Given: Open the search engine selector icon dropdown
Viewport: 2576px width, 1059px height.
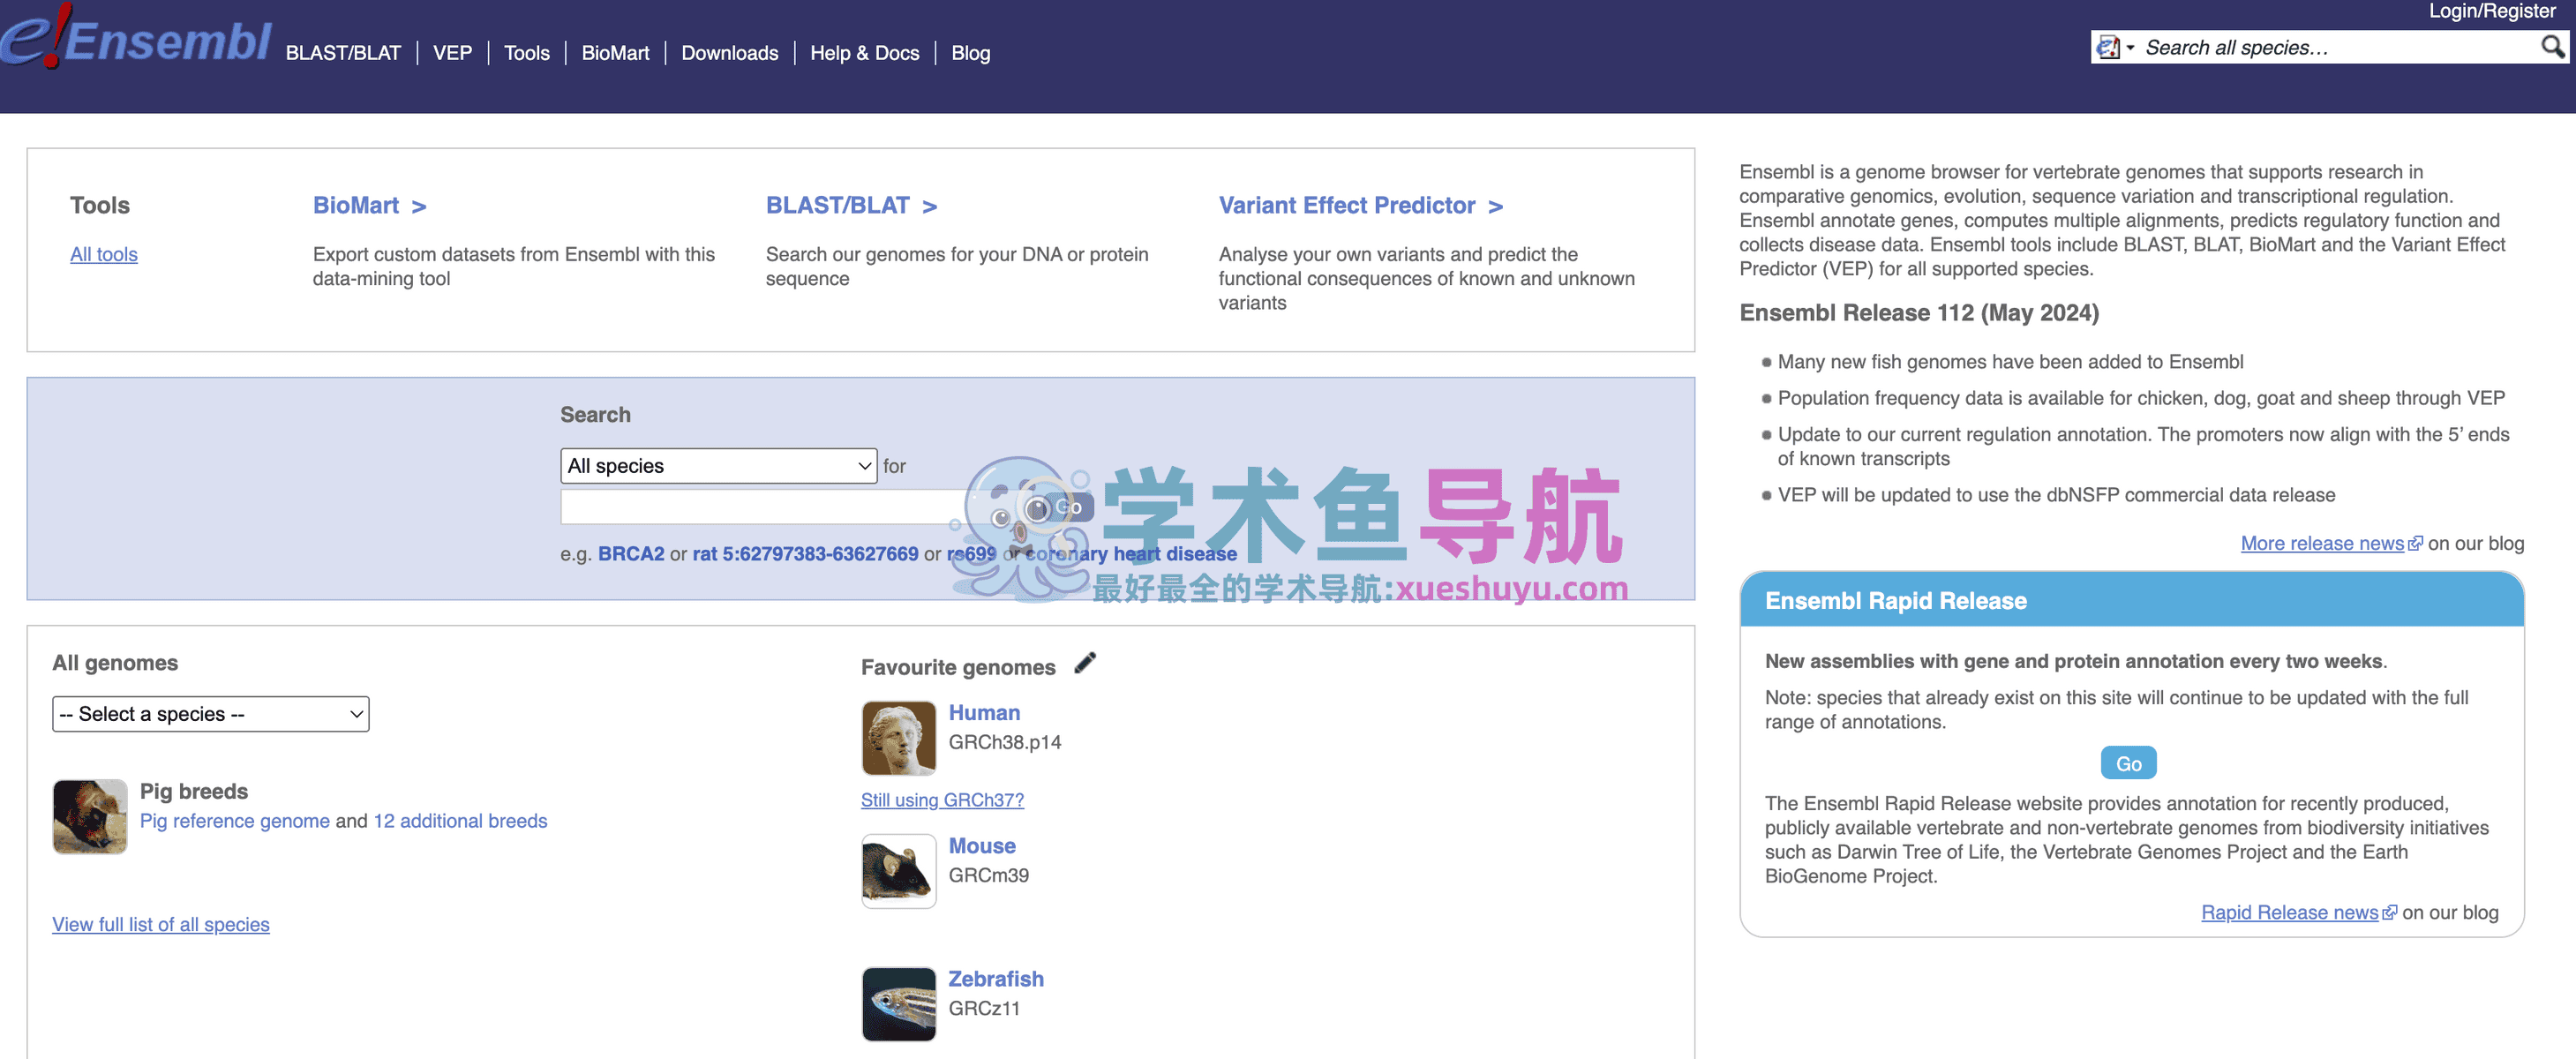Looking at the screenshot, I should coord(2115,47).
